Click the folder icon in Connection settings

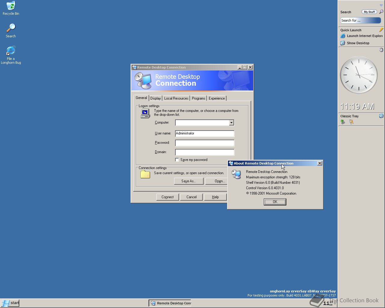coord(145,174)
